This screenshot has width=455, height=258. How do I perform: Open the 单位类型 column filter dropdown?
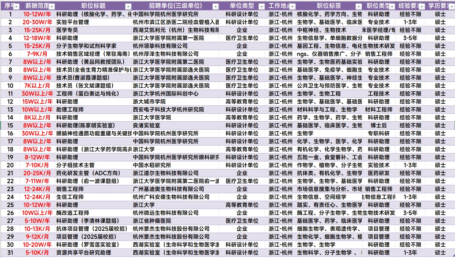click(262, 6)
